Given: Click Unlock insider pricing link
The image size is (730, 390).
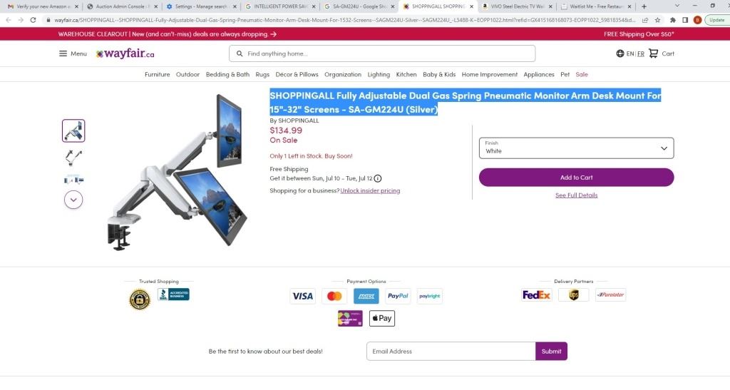Looking at the screenshot, I should click(x=370, y=190).
